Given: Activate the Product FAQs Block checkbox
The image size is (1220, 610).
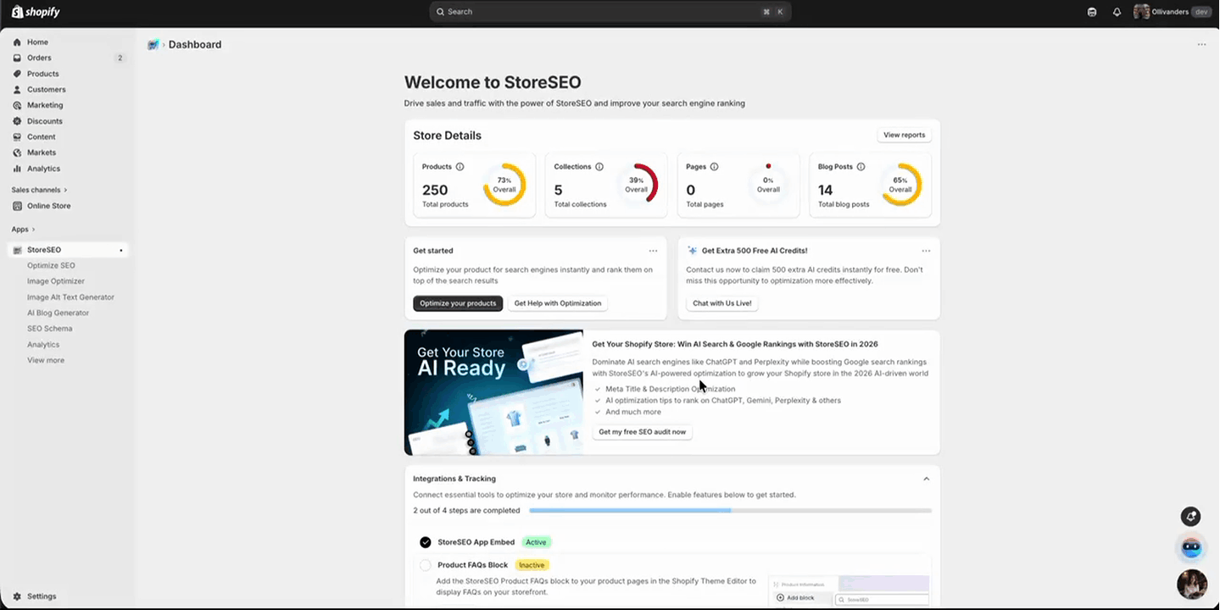Looking at the screenshot, I should (x=426, y=564).
